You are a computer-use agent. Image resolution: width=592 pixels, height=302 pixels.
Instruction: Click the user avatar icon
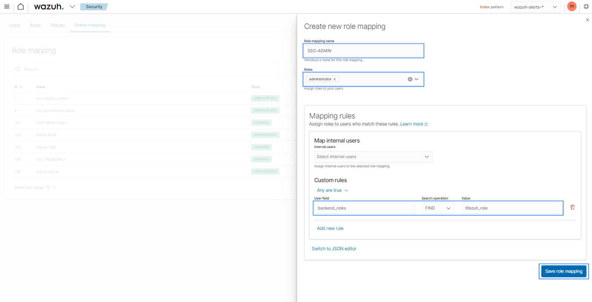tap(572, 6)
